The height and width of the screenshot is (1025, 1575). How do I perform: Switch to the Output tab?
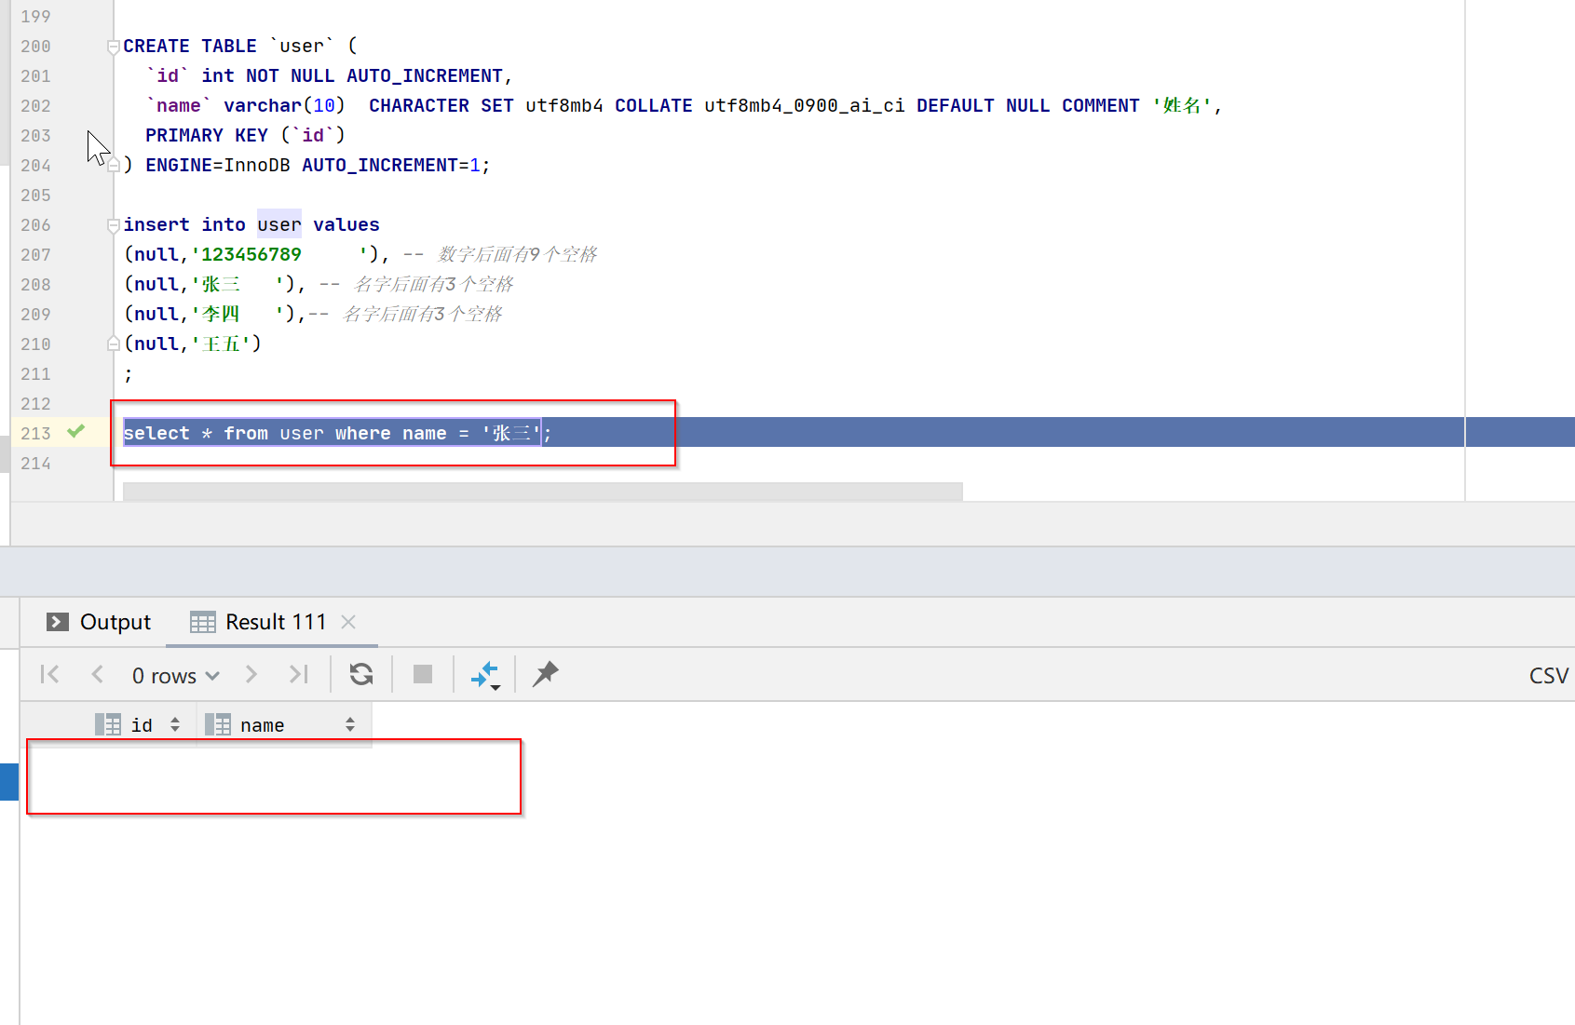[x=114, y=621]
